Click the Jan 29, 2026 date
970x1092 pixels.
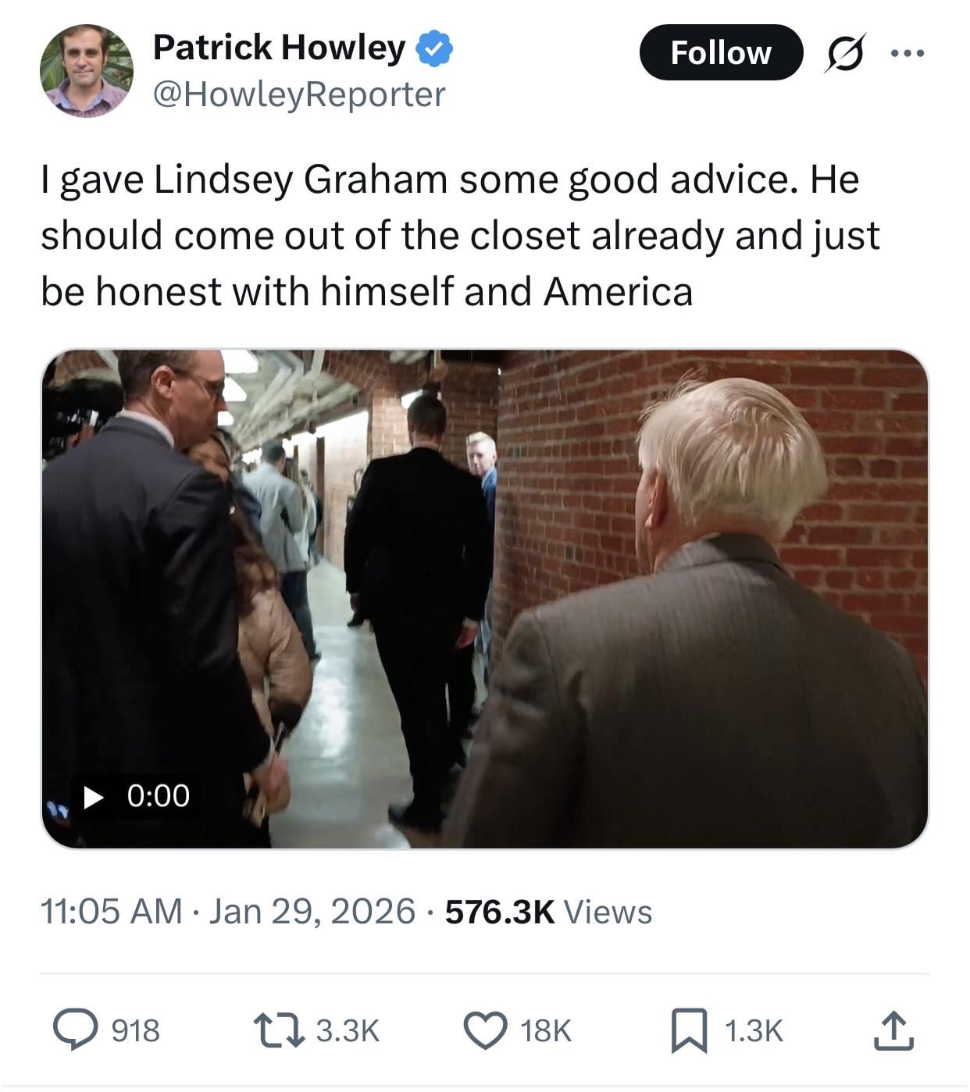click(x=312, y=911)
